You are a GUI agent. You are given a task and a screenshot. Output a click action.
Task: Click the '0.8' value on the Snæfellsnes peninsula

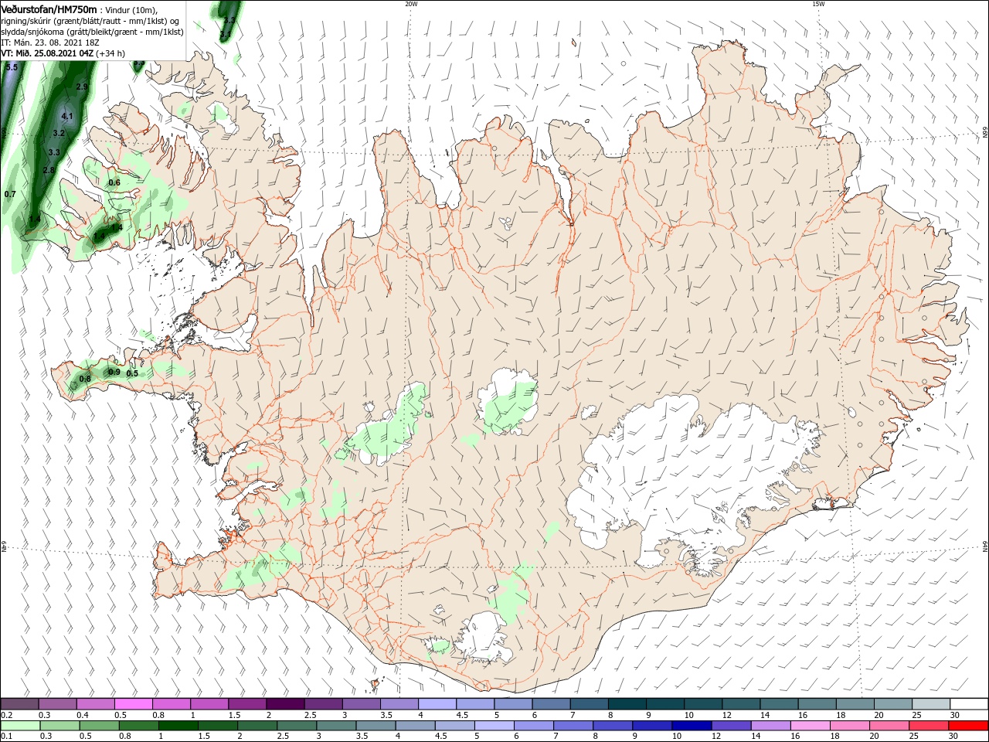point(85,379)
